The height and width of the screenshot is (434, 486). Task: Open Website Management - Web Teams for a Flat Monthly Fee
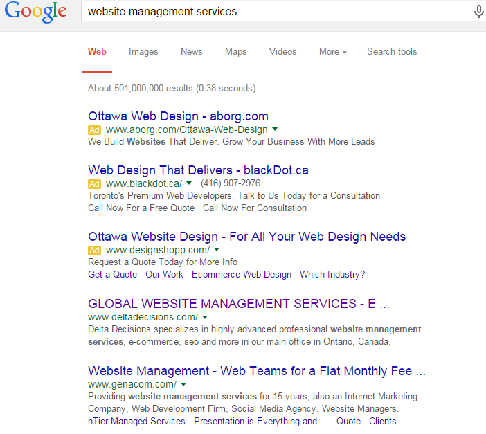point(257,371)
